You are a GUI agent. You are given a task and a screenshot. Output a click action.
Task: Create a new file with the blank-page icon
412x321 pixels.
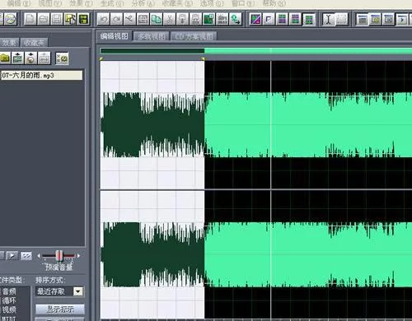[x=30, y=19]
